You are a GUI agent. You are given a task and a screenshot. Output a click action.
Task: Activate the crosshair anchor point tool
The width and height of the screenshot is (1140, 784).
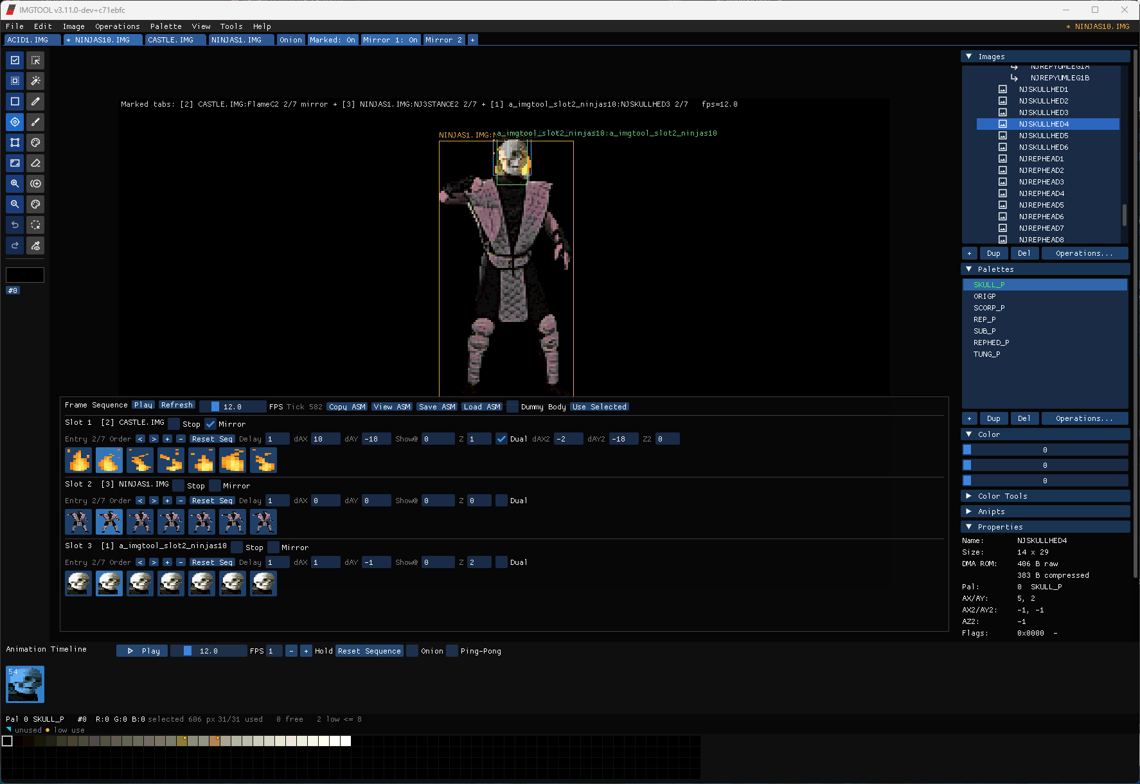click(15, 122)
